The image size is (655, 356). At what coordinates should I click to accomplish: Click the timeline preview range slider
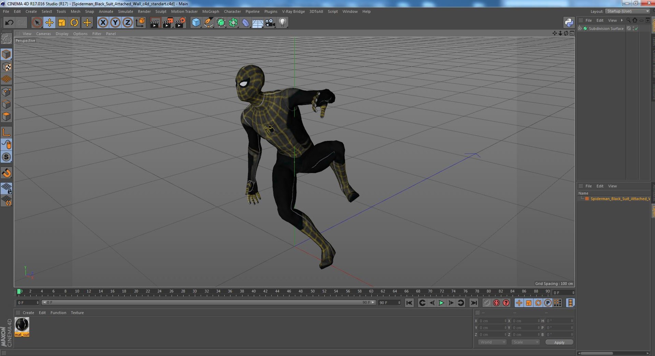coord(209,303)
